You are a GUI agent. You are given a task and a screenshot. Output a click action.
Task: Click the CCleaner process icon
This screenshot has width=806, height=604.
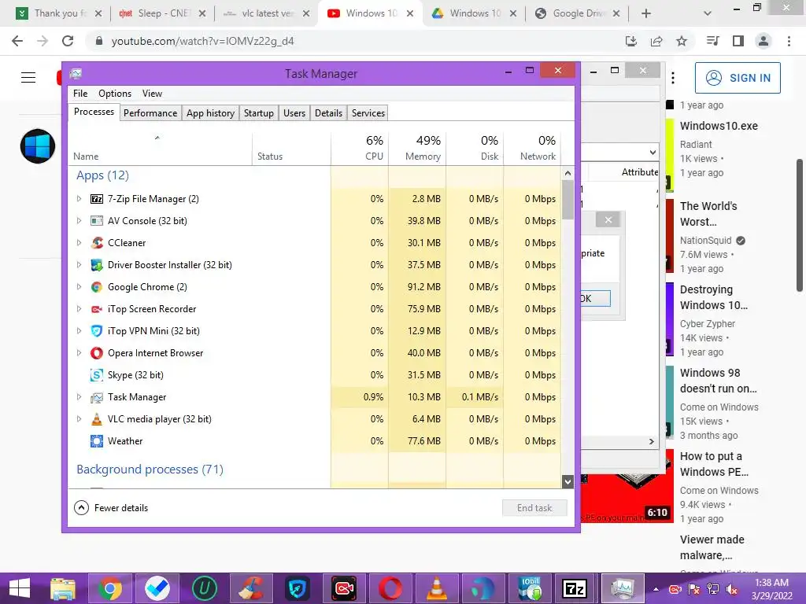(x=97, y=243)
